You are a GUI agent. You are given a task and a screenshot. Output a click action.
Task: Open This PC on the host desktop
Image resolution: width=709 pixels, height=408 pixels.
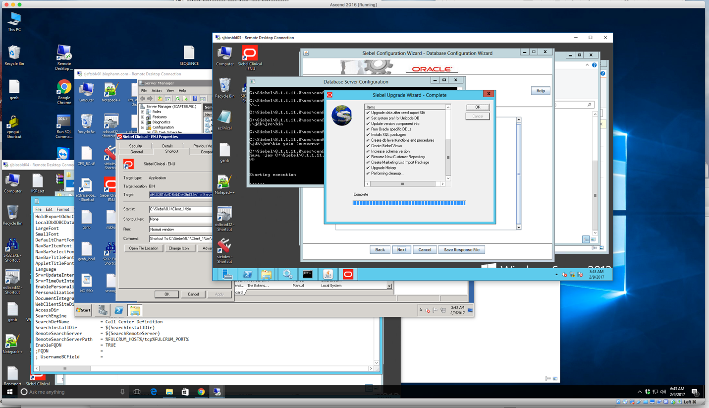14,21
